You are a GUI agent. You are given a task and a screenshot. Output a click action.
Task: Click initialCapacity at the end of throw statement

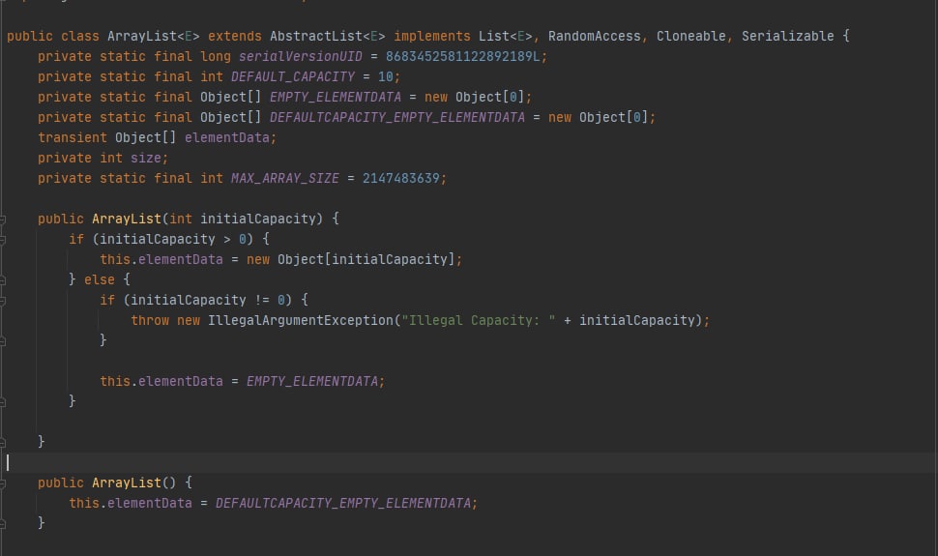point(637,321)
